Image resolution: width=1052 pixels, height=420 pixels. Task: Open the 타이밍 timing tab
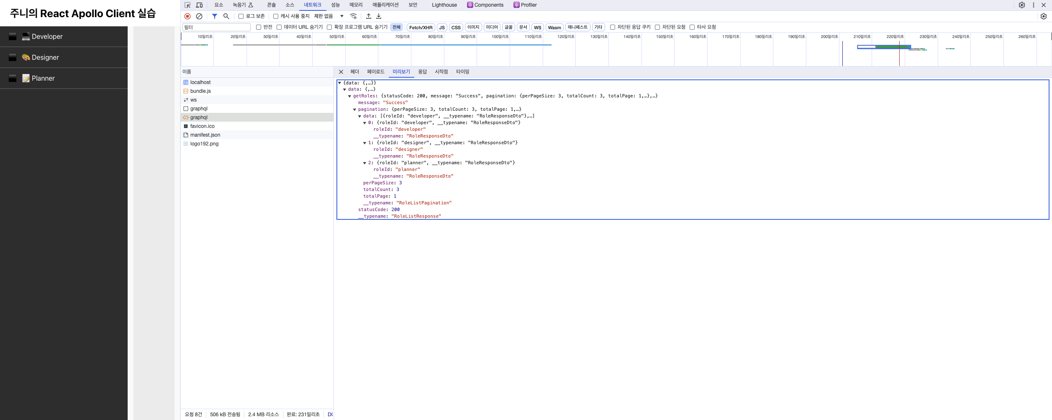(x=463, y=72)
